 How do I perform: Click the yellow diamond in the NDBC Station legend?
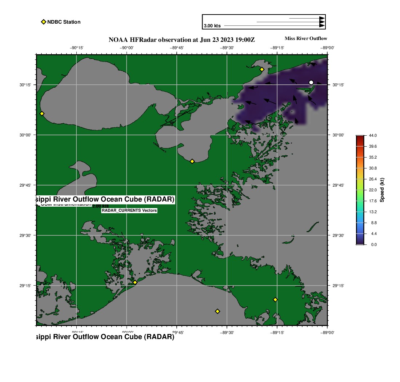tap(43, 22)
